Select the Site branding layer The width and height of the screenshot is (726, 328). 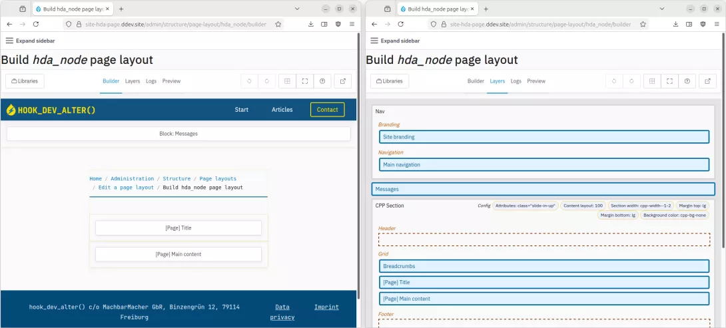coord(544,137)
